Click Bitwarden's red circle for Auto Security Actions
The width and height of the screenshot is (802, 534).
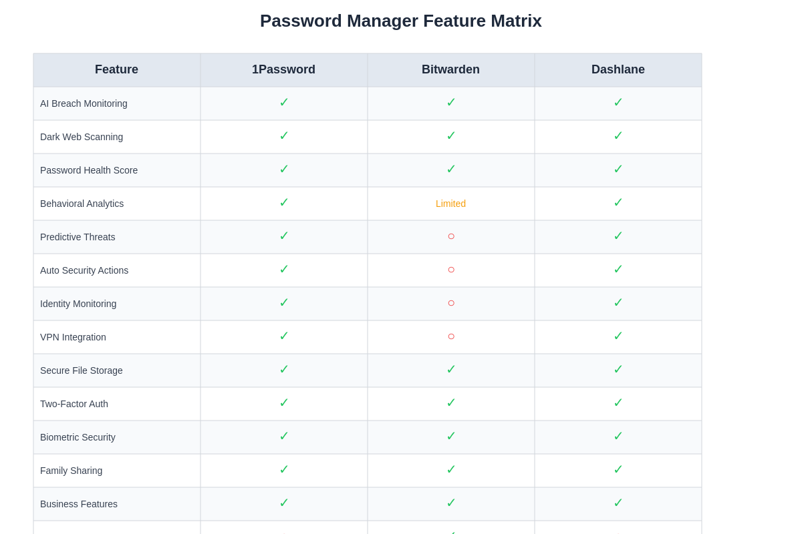(451, 270)
